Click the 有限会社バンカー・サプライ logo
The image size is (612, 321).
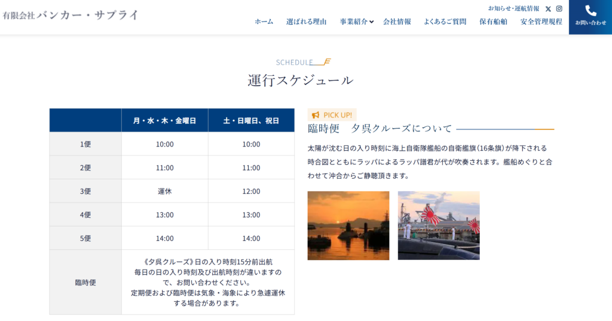click(70, 15)
